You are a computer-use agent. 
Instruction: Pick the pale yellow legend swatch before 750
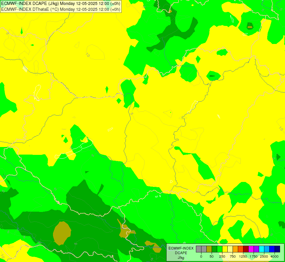(x=230, y=249)
